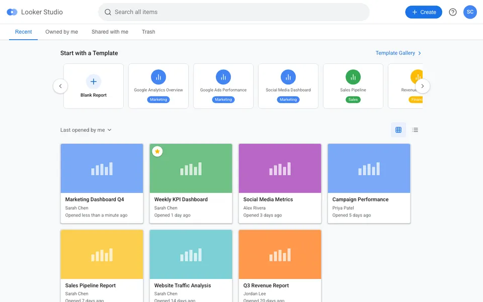The width and height of the screenshot is (483, 302).
Task: Switch to list view
Action: pos(415,130)
